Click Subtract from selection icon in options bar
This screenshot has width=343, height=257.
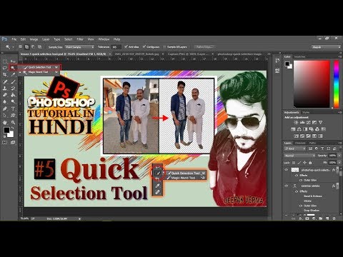pyautogui.click(x=33, y=47)
